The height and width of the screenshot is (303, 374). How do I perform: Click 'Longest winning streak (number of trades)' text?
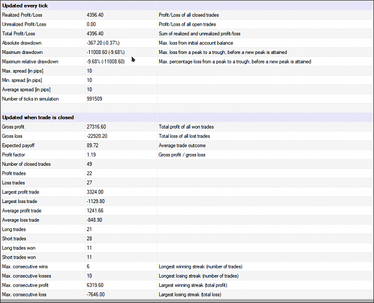pos(200,266)
